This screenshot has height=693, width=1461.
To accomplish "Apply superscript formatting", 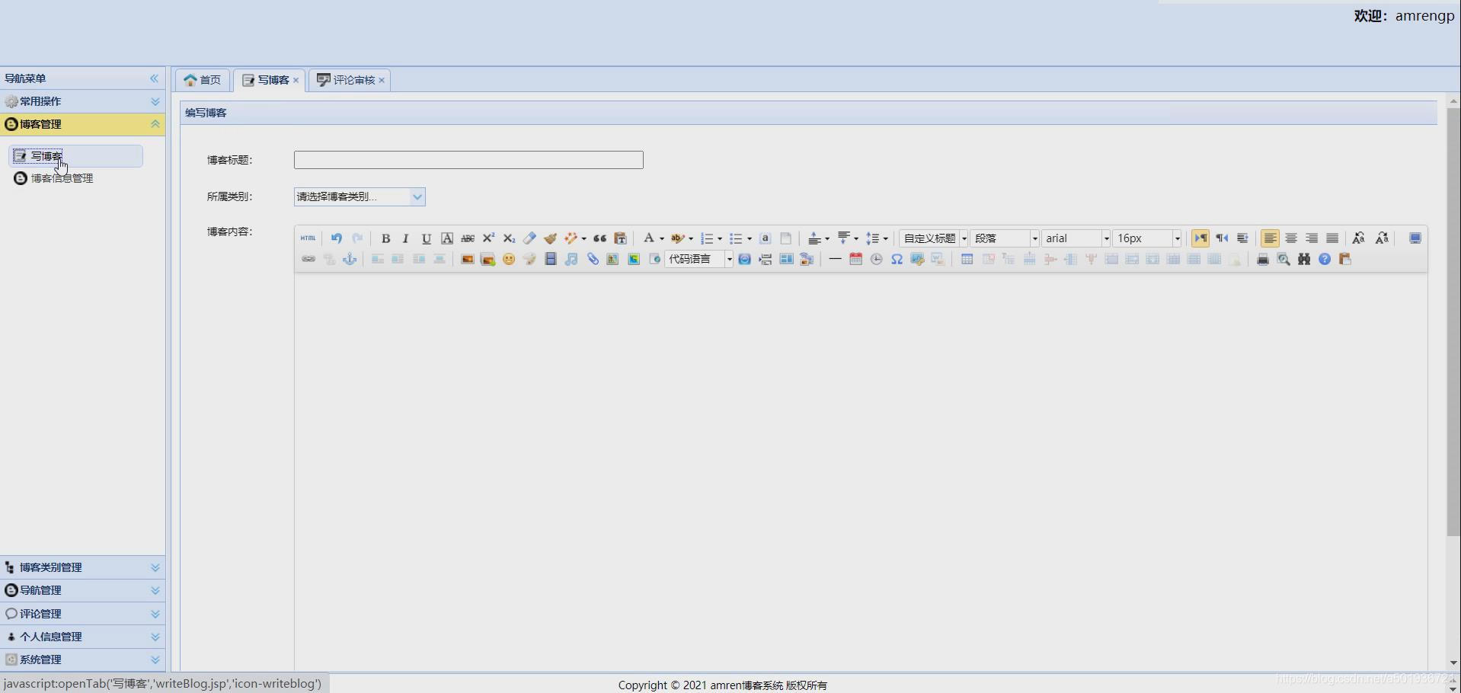I will tap(488, 238).
